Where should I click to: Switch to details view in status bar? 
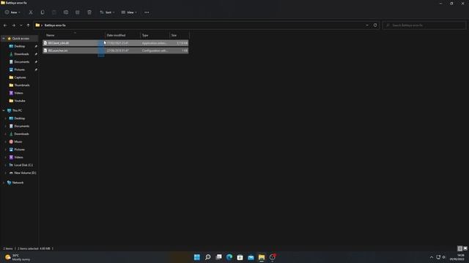click(460, 248)
